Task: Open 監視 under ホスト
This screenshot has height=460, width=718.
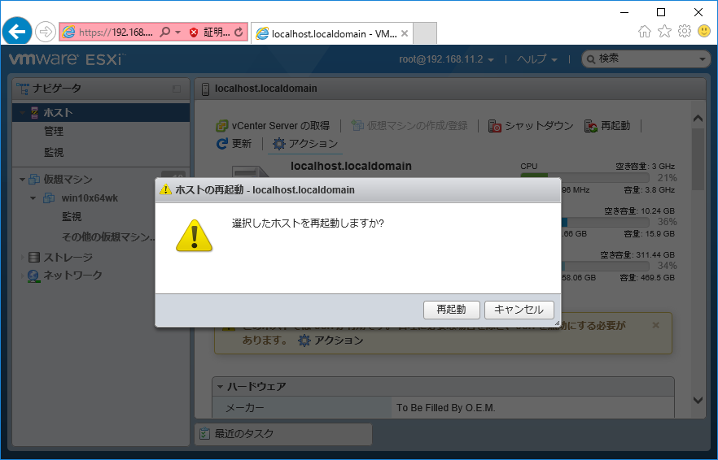Action: (54, 152)
